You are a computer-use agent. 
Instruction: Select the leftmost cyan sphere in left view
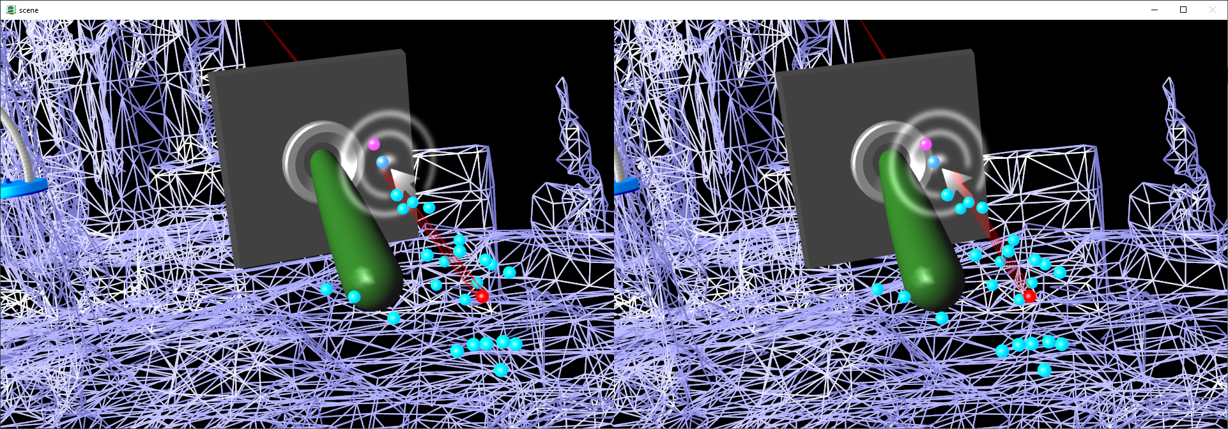326,289
